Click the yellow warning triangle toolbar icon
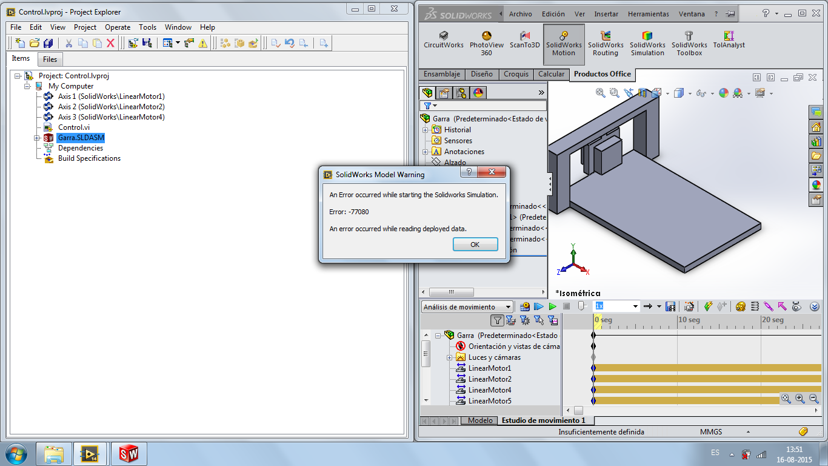 [x=203, y=43]
